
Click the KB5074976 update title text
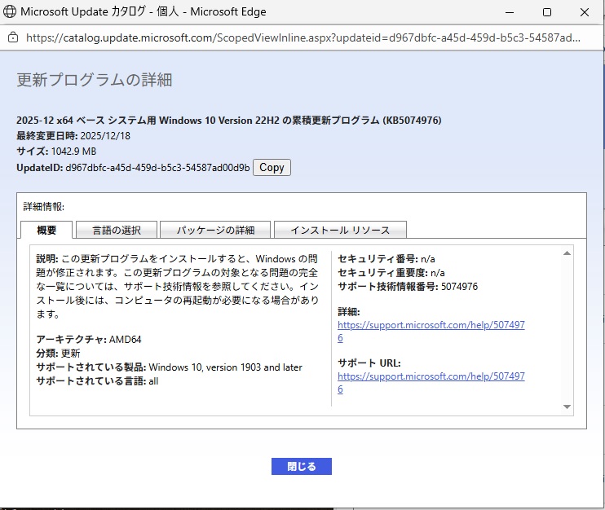[x=229, y=121]
